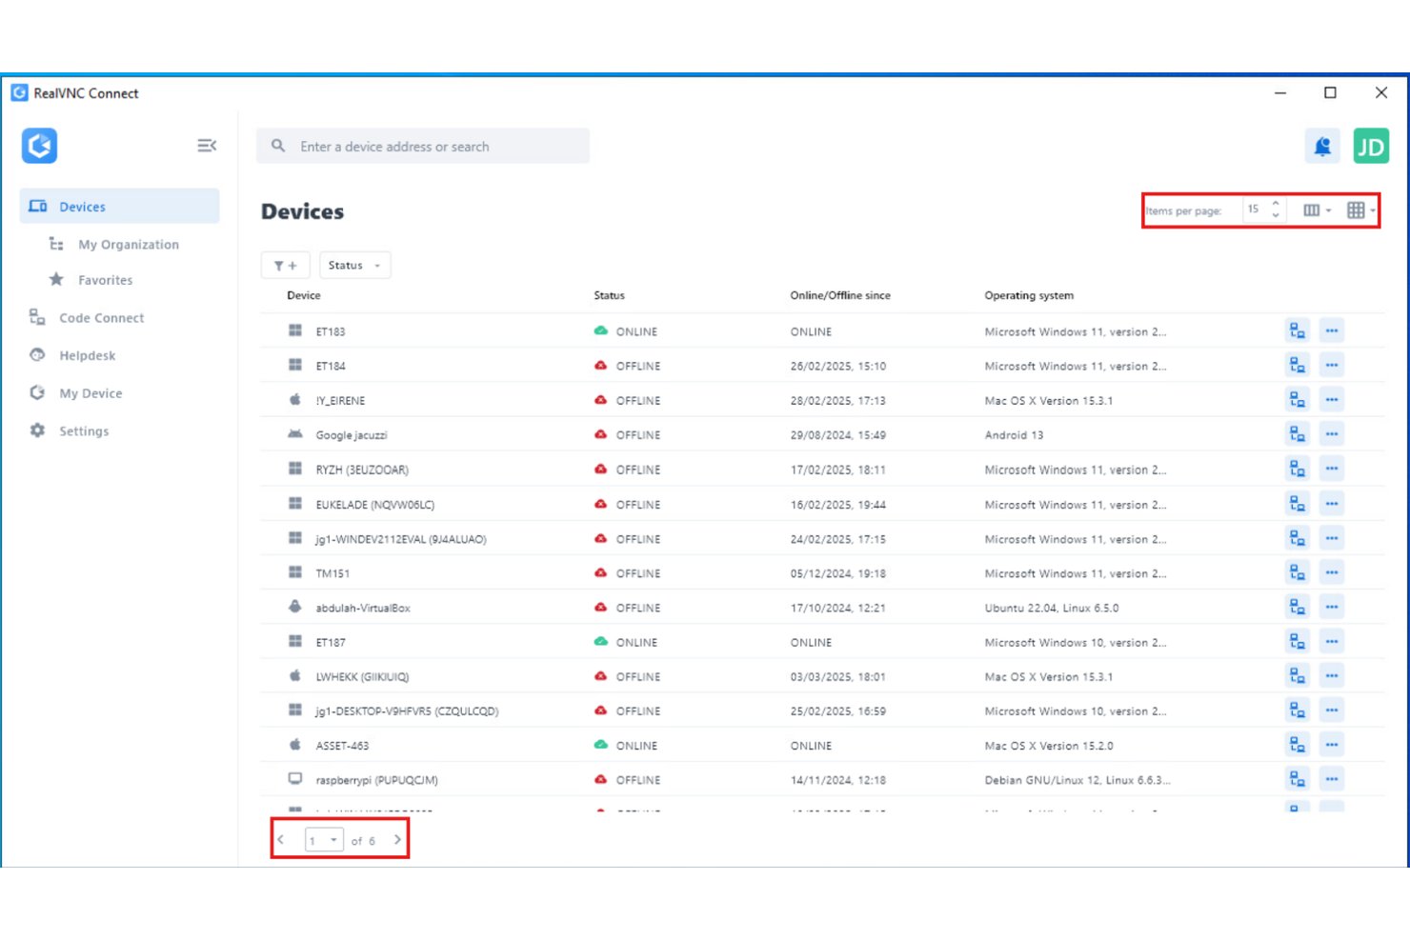The image size is (1410, 940).
Task: Open more options for LWHEKK (GIIKIUIQ)
Action: tap(1332, 676)
